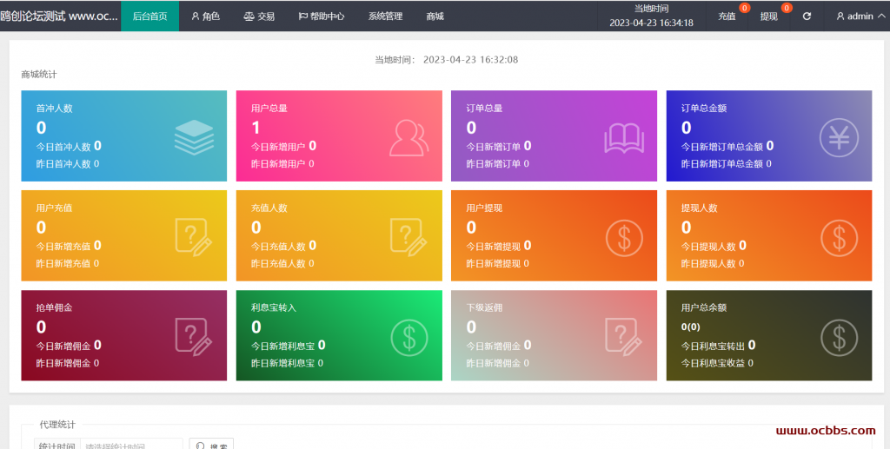This screenshot has width=890, height=449.
Task: Click the 充值 notification button
Action: click(727, 16)
